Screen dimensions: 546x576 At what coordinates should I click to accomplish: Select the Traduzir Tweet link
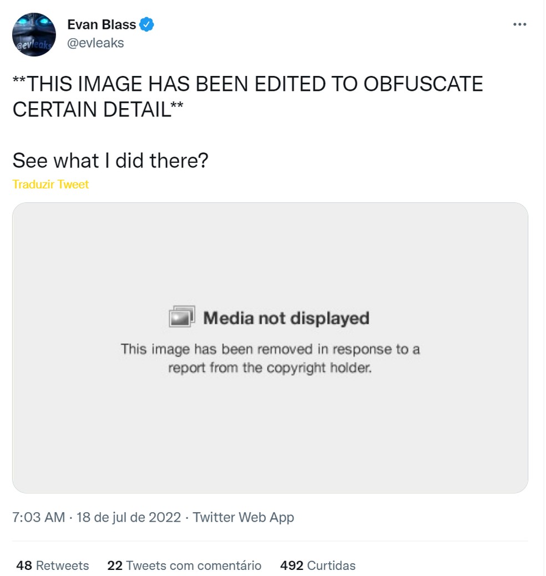[50, 184]
